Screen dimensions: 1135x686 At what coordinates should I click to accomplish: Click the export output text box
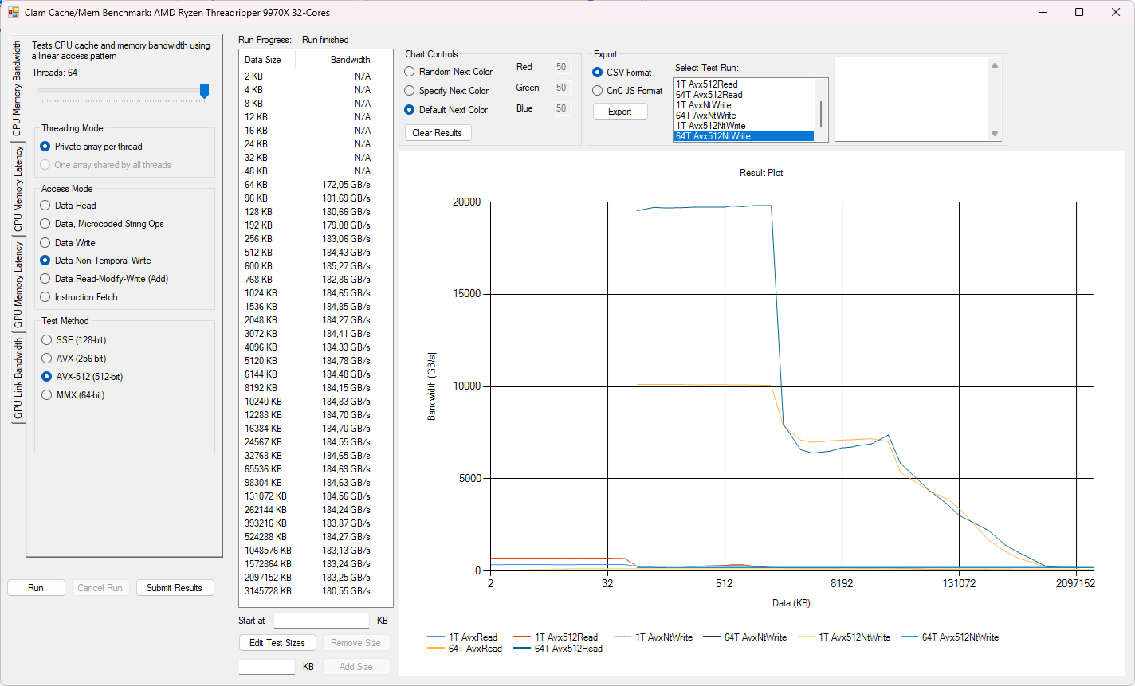911,100
